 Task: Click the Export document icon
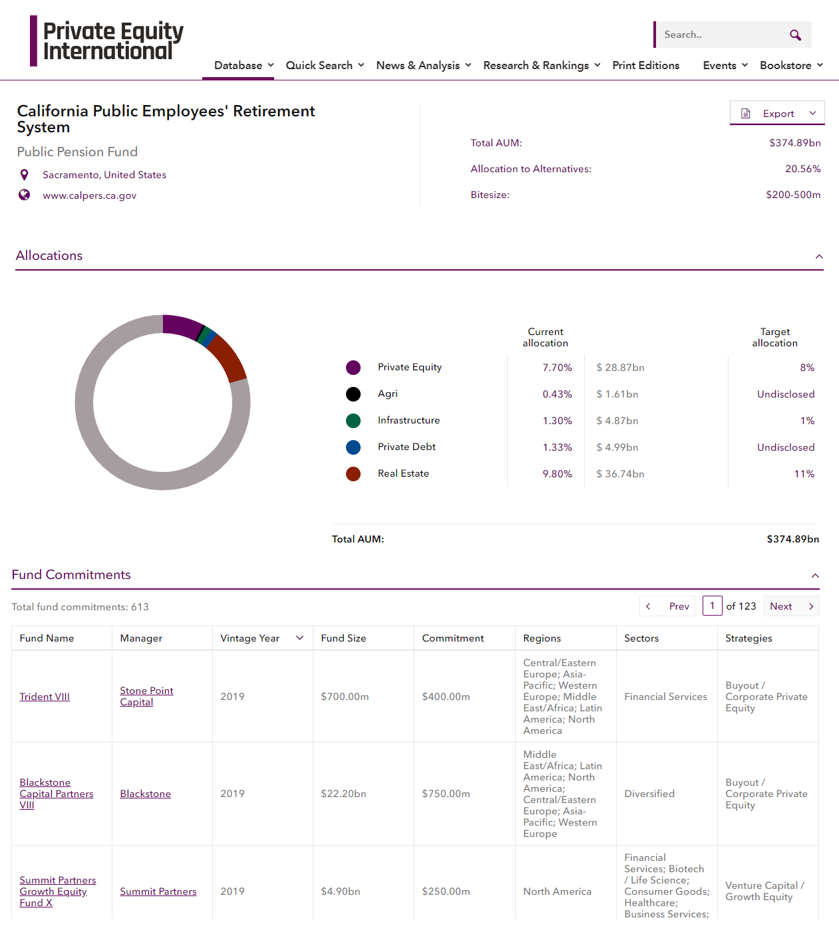pos(746,114)
